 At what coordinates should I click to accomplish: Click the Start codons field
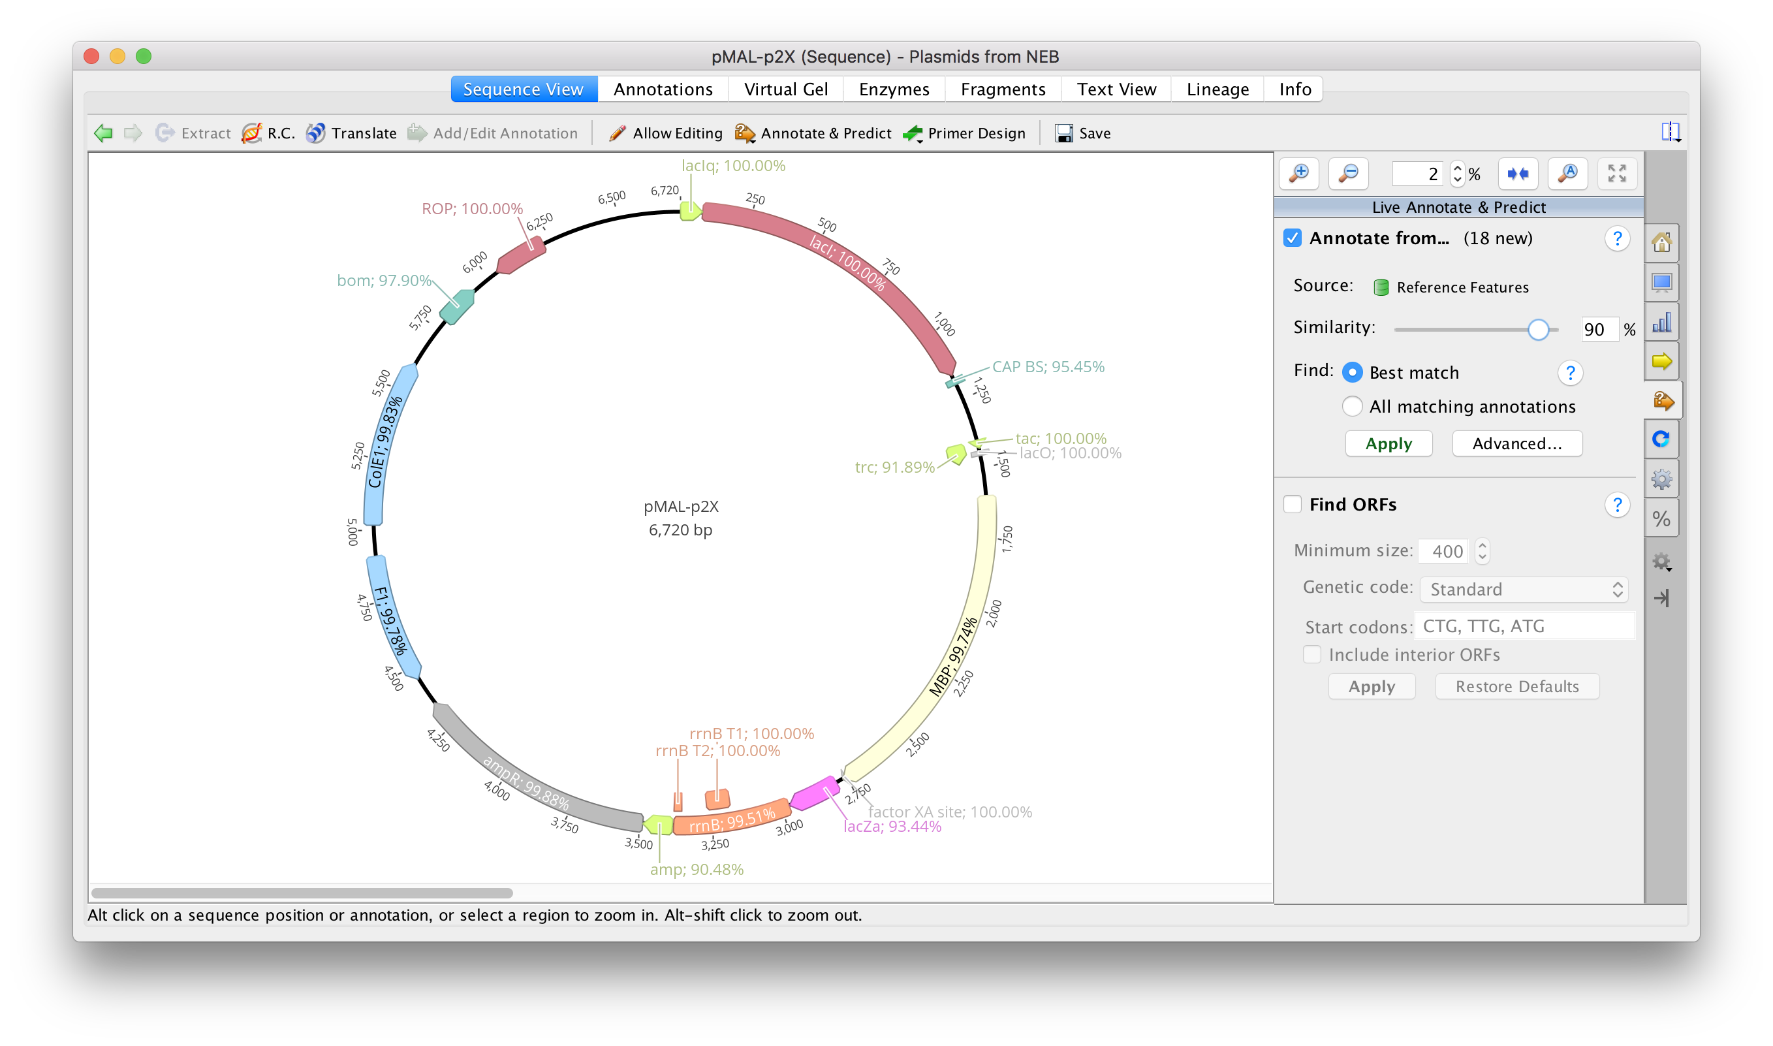(1524, 626)
